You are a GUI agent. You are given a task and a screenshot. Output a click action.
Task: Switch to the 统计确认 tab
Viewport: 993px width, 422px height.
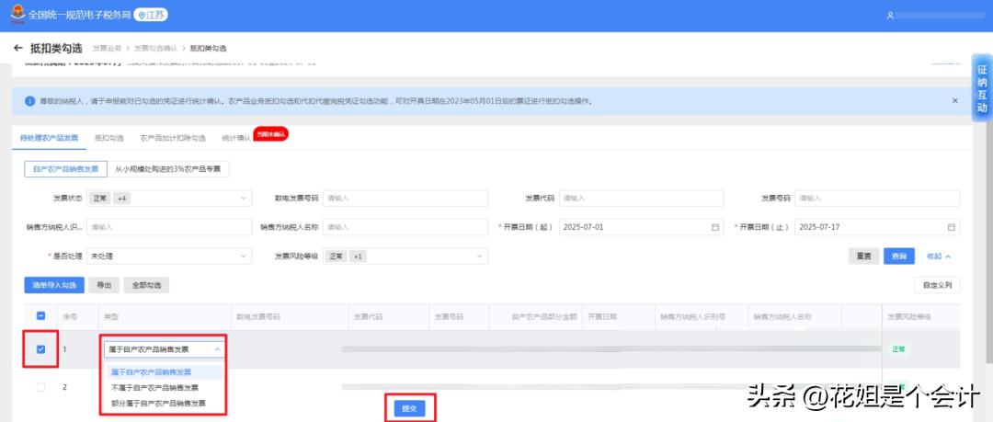pos(236,138)
